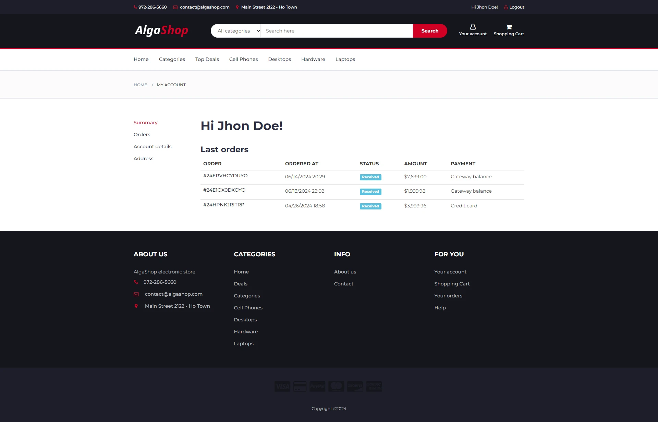Open the Shopping Cart icon

coord(509,27)
